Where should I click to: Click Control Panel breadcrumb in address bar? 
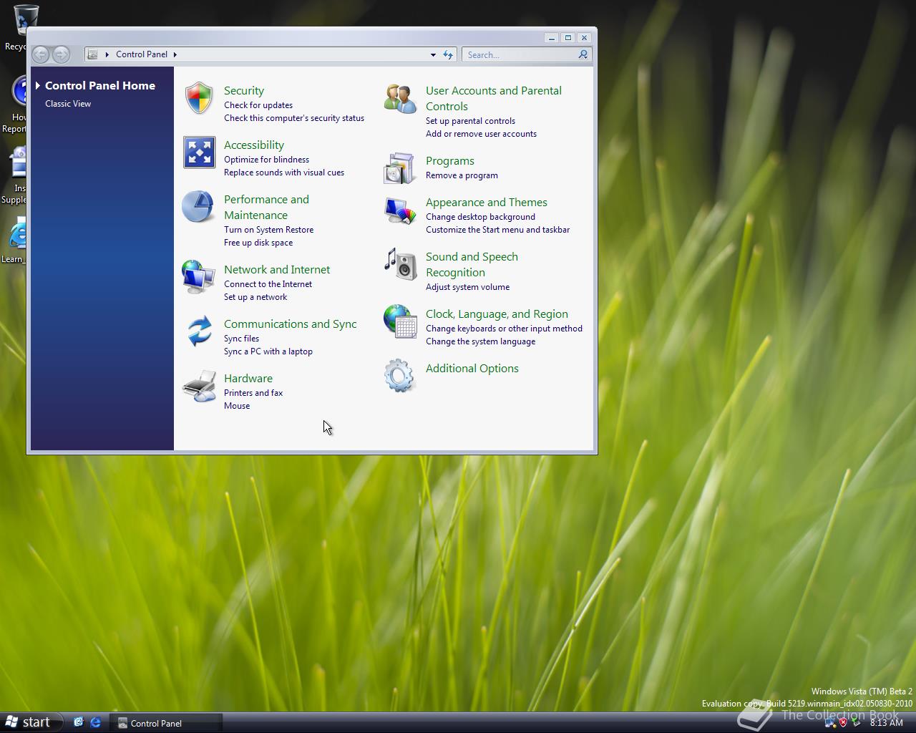pos(142,54)
